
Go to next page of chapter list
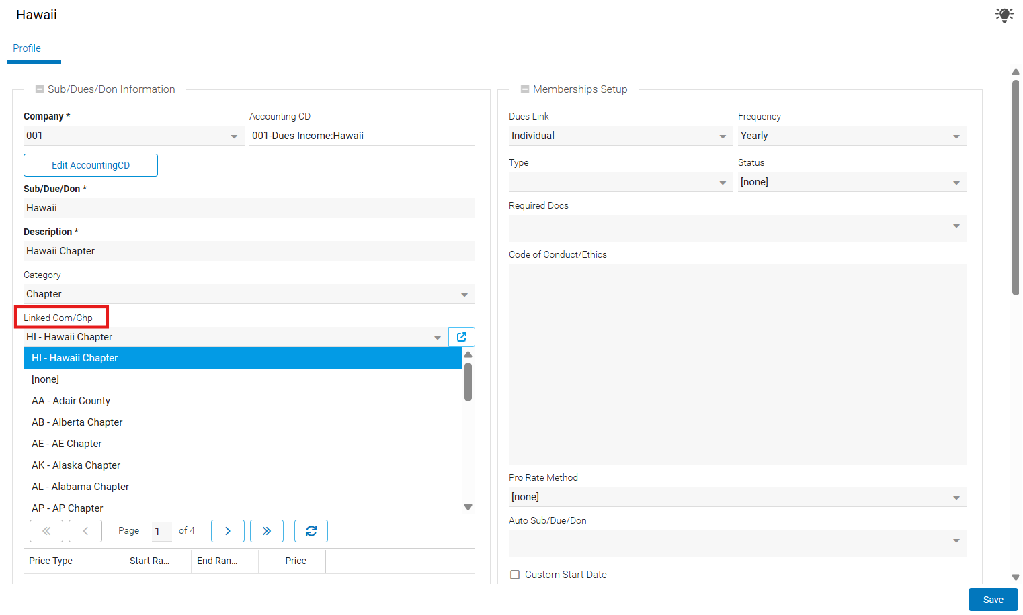tap(228, 531)
